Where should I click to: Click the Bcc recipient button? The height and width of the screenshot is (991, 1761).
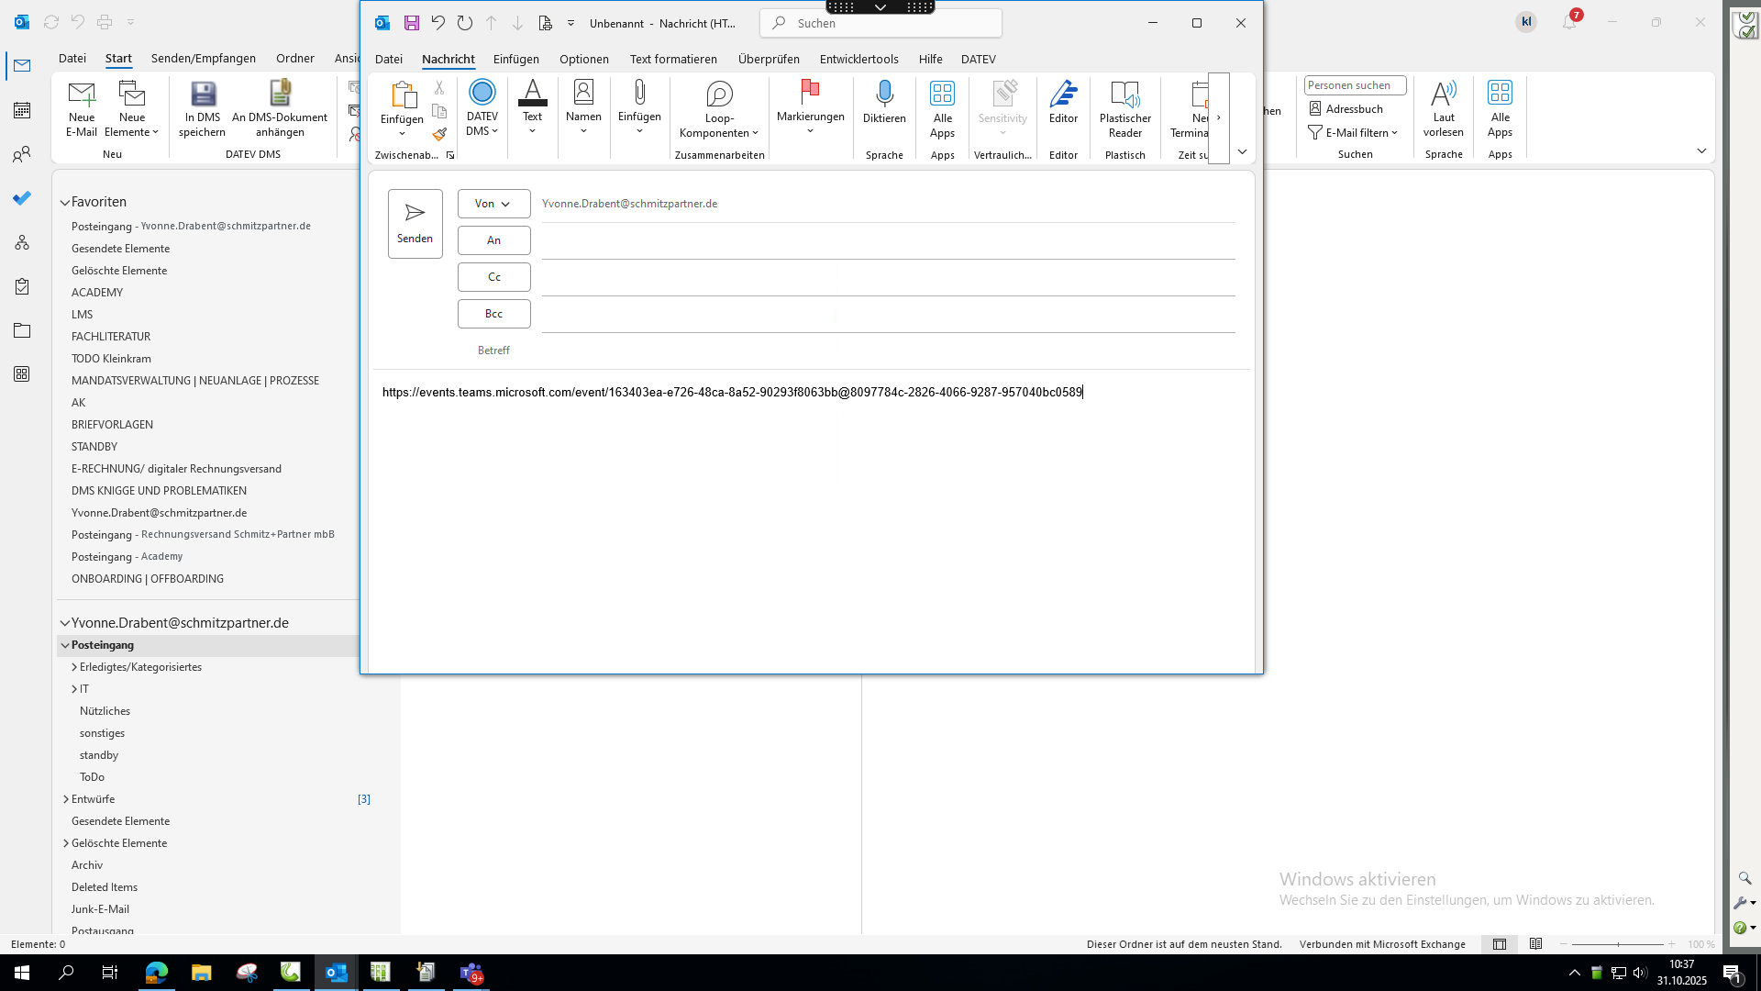(493, 314)
